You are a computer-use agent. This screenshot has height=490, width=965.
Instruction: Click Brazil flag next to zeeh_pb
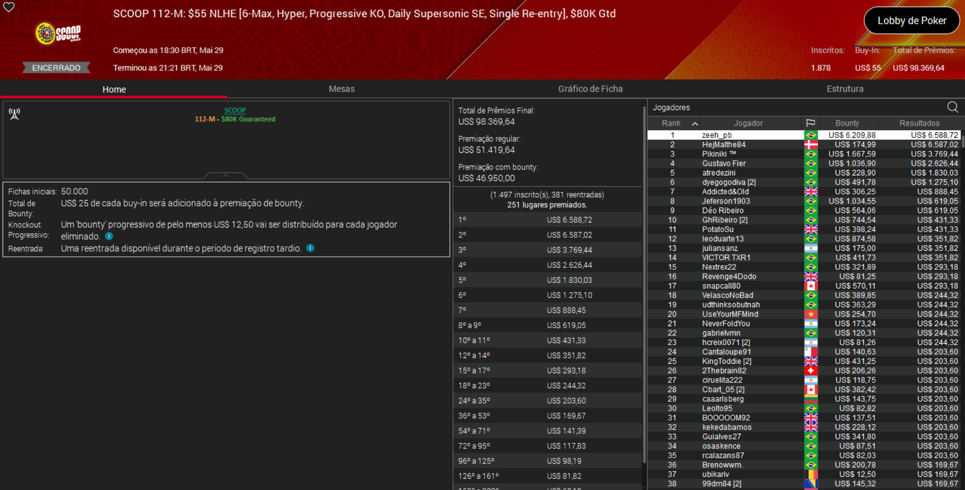[x=811, y=135]
